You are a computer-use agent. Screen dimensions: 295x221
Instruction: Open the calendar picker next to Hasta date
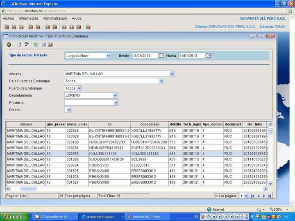208,55
